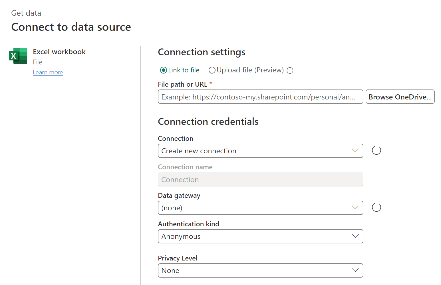Enable Upload file instead of Link to file
441x285 pixels.
[212, 70]
